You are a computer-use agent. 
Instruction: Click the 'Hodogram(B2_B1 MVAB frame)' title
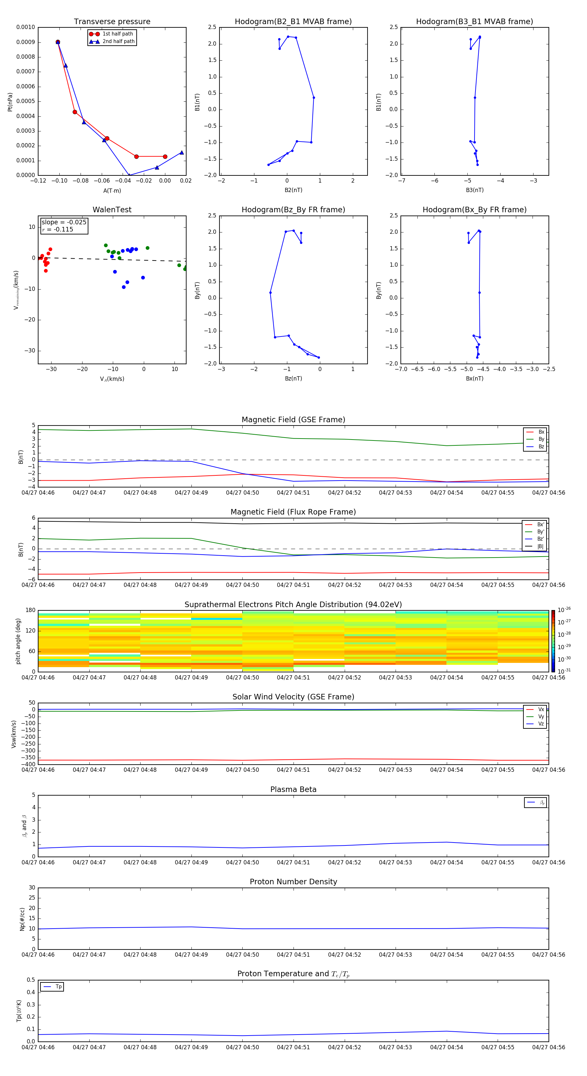tap(293, 22)
